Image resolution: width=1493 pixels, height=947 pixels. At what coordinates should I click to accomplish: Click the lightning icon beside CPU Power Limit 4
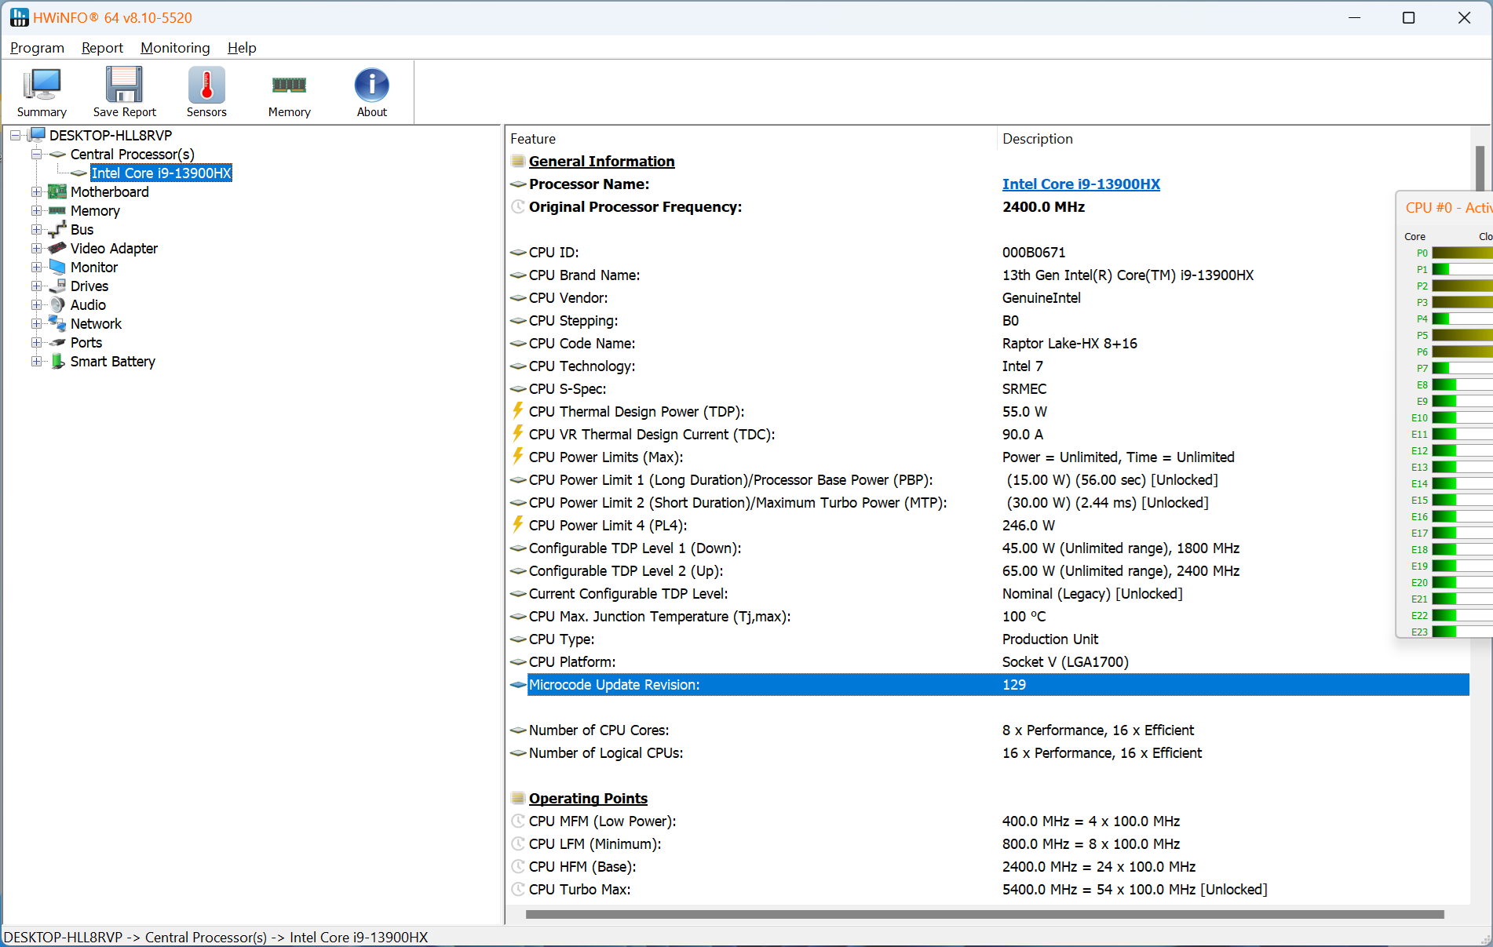pos(517,525)
